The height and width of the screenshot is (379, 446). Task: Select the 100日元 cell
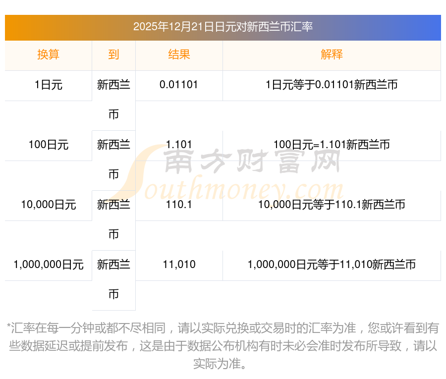tap(48, 145)
